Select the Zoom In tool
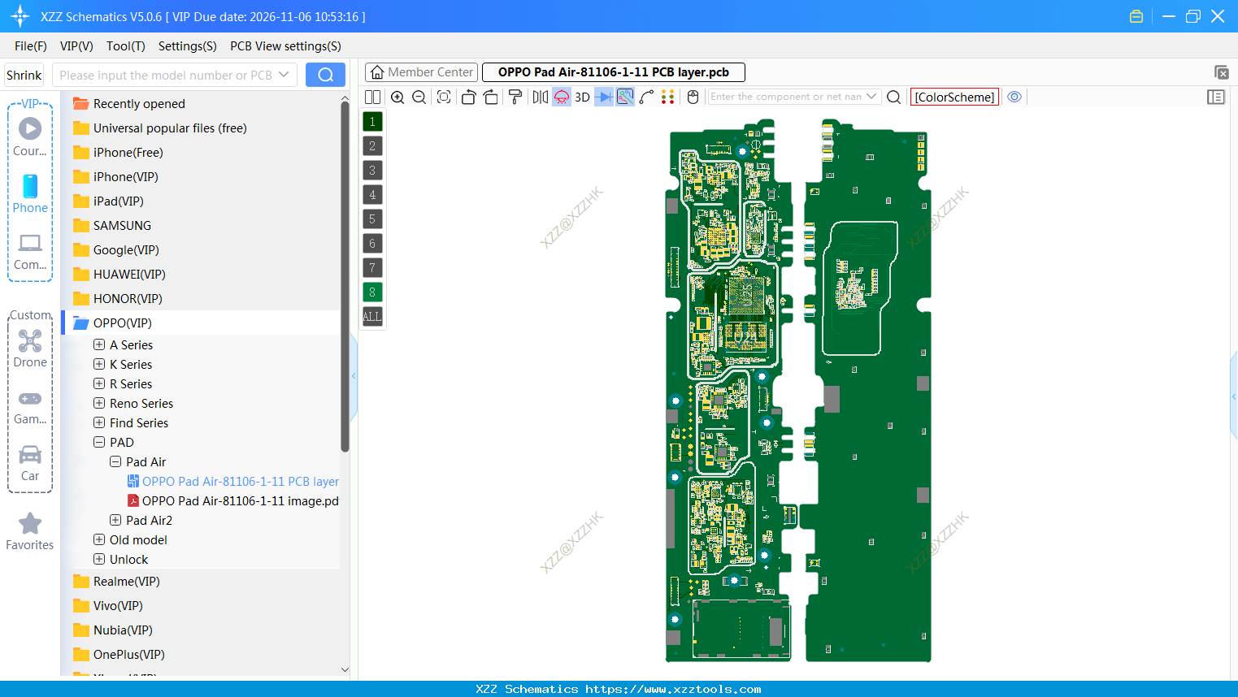The width and height of the screenshot is (1238, 697). (x=397, y=97)
